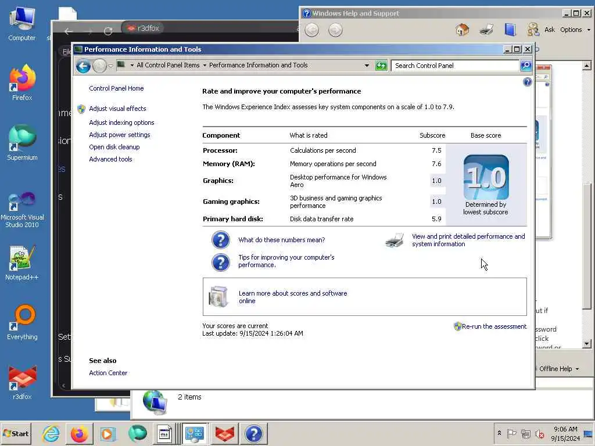Select the Microsoft Visual Studio 2010 shortcut

click(22, 209)
